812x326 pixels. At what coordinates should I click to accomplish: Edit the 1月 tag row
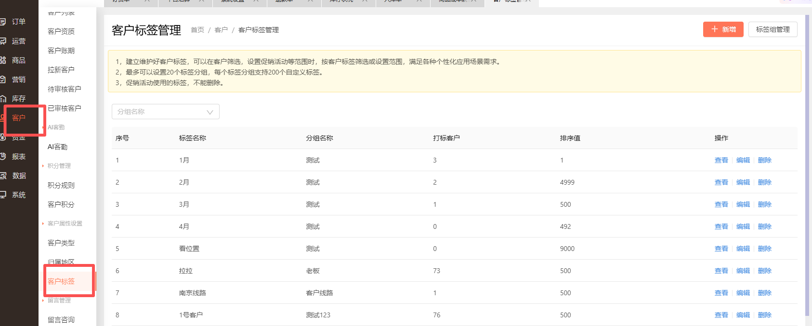click(x=743, y=160)
